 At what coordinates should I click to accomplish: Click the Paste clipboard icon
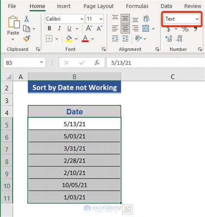(14, 22)
